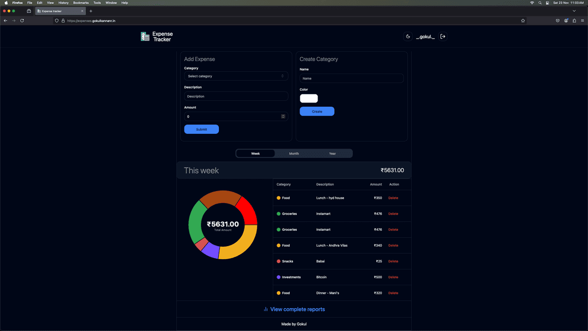Switch to the Month view tab
The height and width of the screenshot is (331, 588).
click(x=294, y=154)
